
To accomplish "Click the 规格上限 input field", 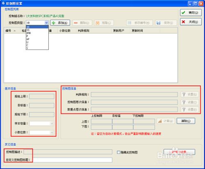I will pyautogui.click(x=42, y=97).
